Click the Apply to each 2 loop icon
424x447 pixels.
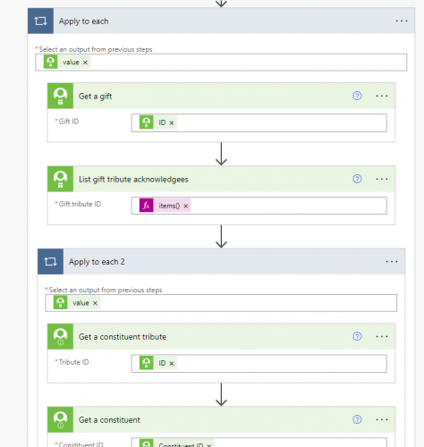pyautogui.click(x=50, y=262)
